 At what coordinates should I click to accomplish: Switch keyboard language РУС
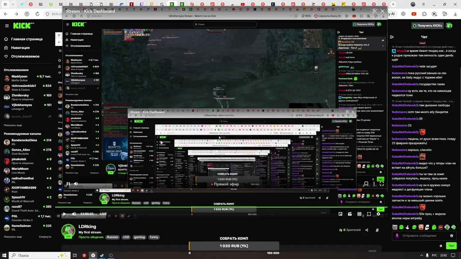pyautogui.click(x=435, y=255)
